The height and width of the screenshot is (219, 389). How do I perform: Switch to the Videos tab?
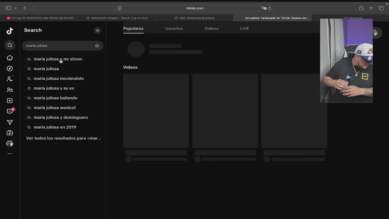pyautogui.click(x=212, y=28)
